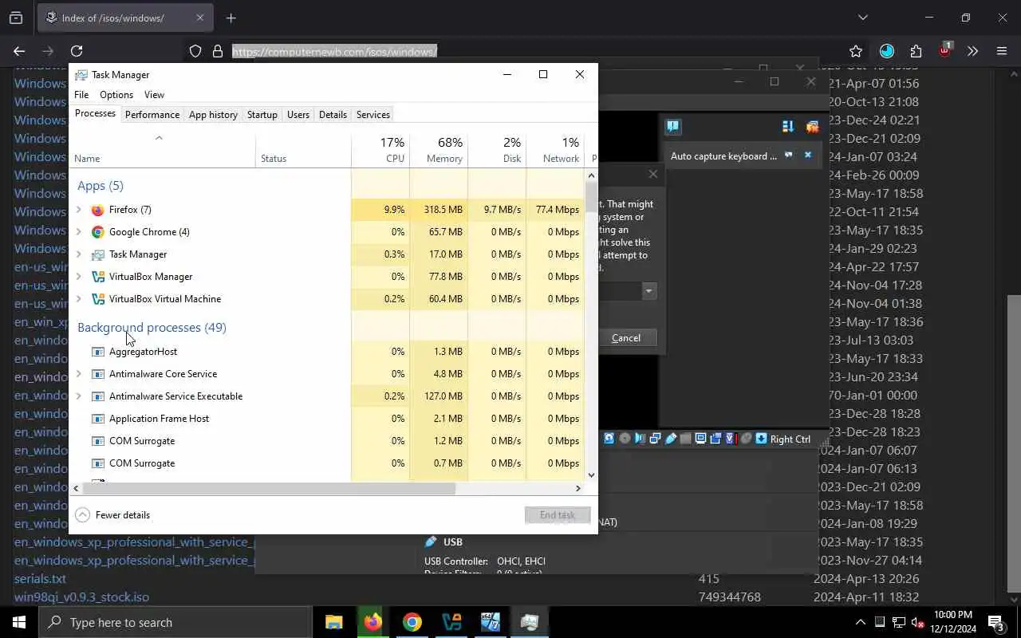Click the Firefox address bar URL
This screenshot has width=1021, height=638.
(x=334, y=51)
